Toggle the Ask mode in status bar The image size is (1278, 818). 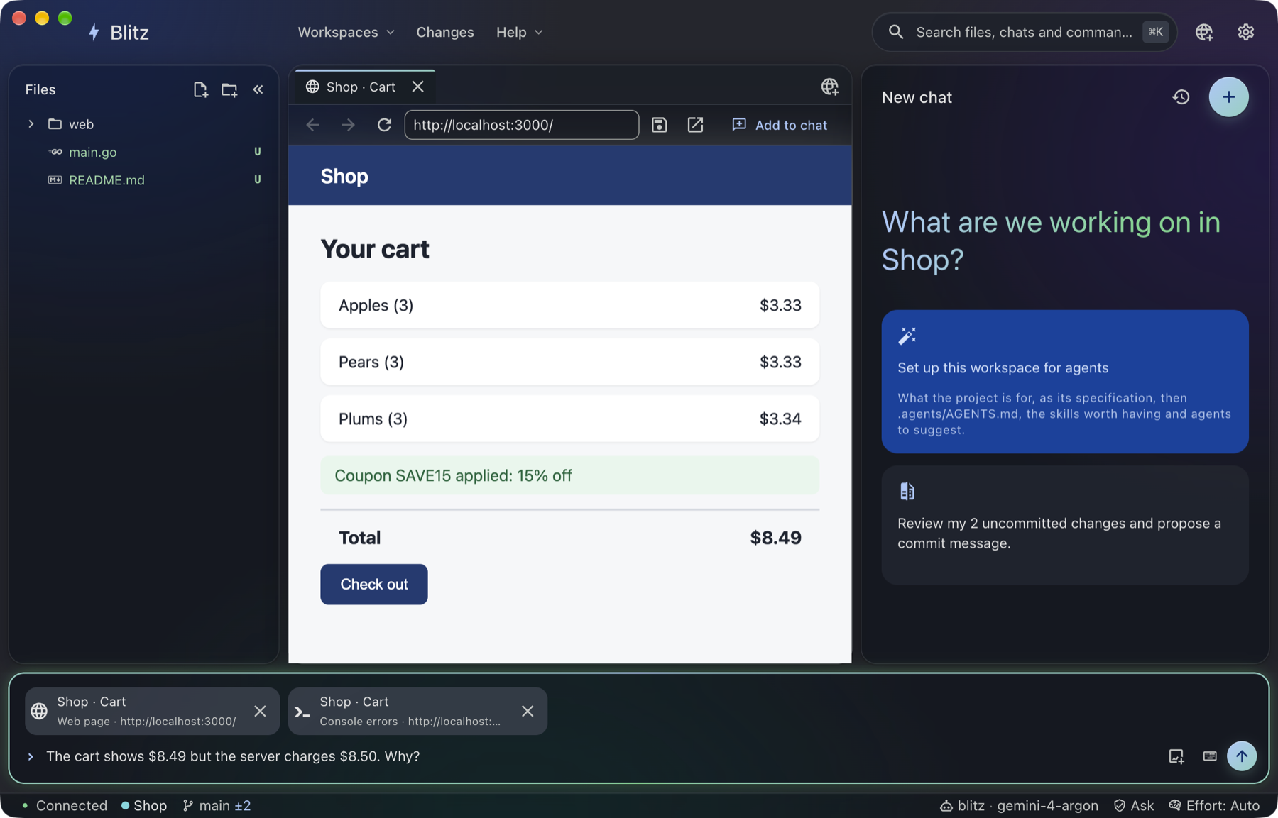tap(1134, 805)
